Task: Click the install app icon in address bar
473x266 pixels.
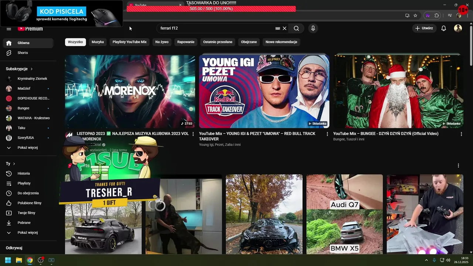Action: tap(407, 16)
